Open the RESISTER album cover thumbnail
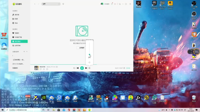200x112 pixels. pos(36,68)
